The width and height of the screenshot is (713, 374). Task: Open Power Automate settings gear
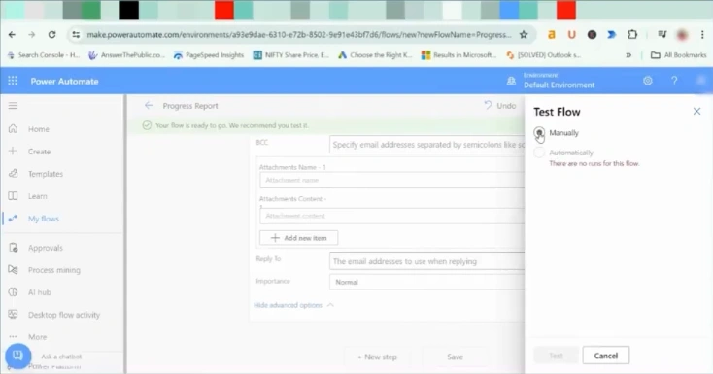pyautogui.click(x=648, y=81)
